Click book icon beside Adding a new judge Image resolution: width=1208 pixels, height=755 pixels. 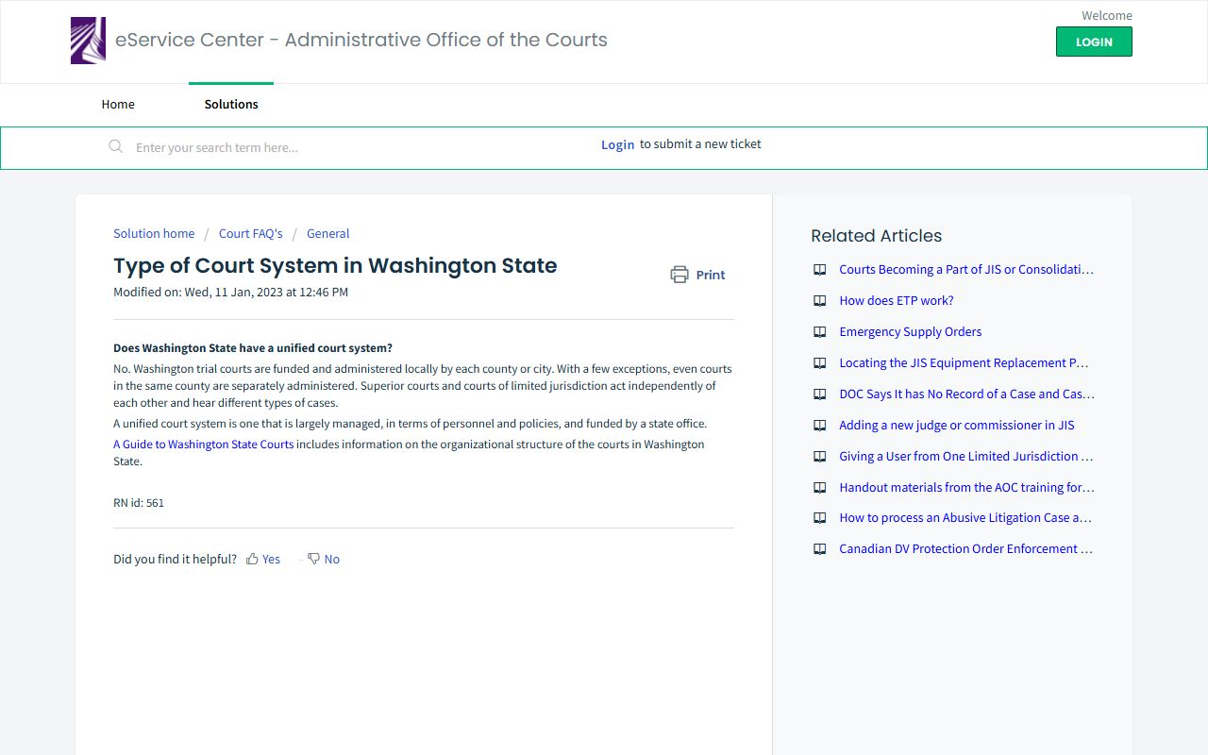820,426
